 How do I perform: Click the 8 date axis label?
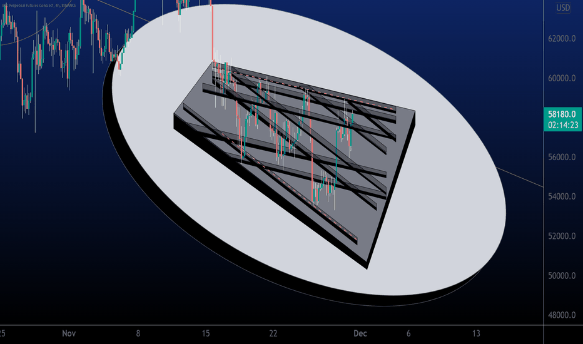pos(138,333)
